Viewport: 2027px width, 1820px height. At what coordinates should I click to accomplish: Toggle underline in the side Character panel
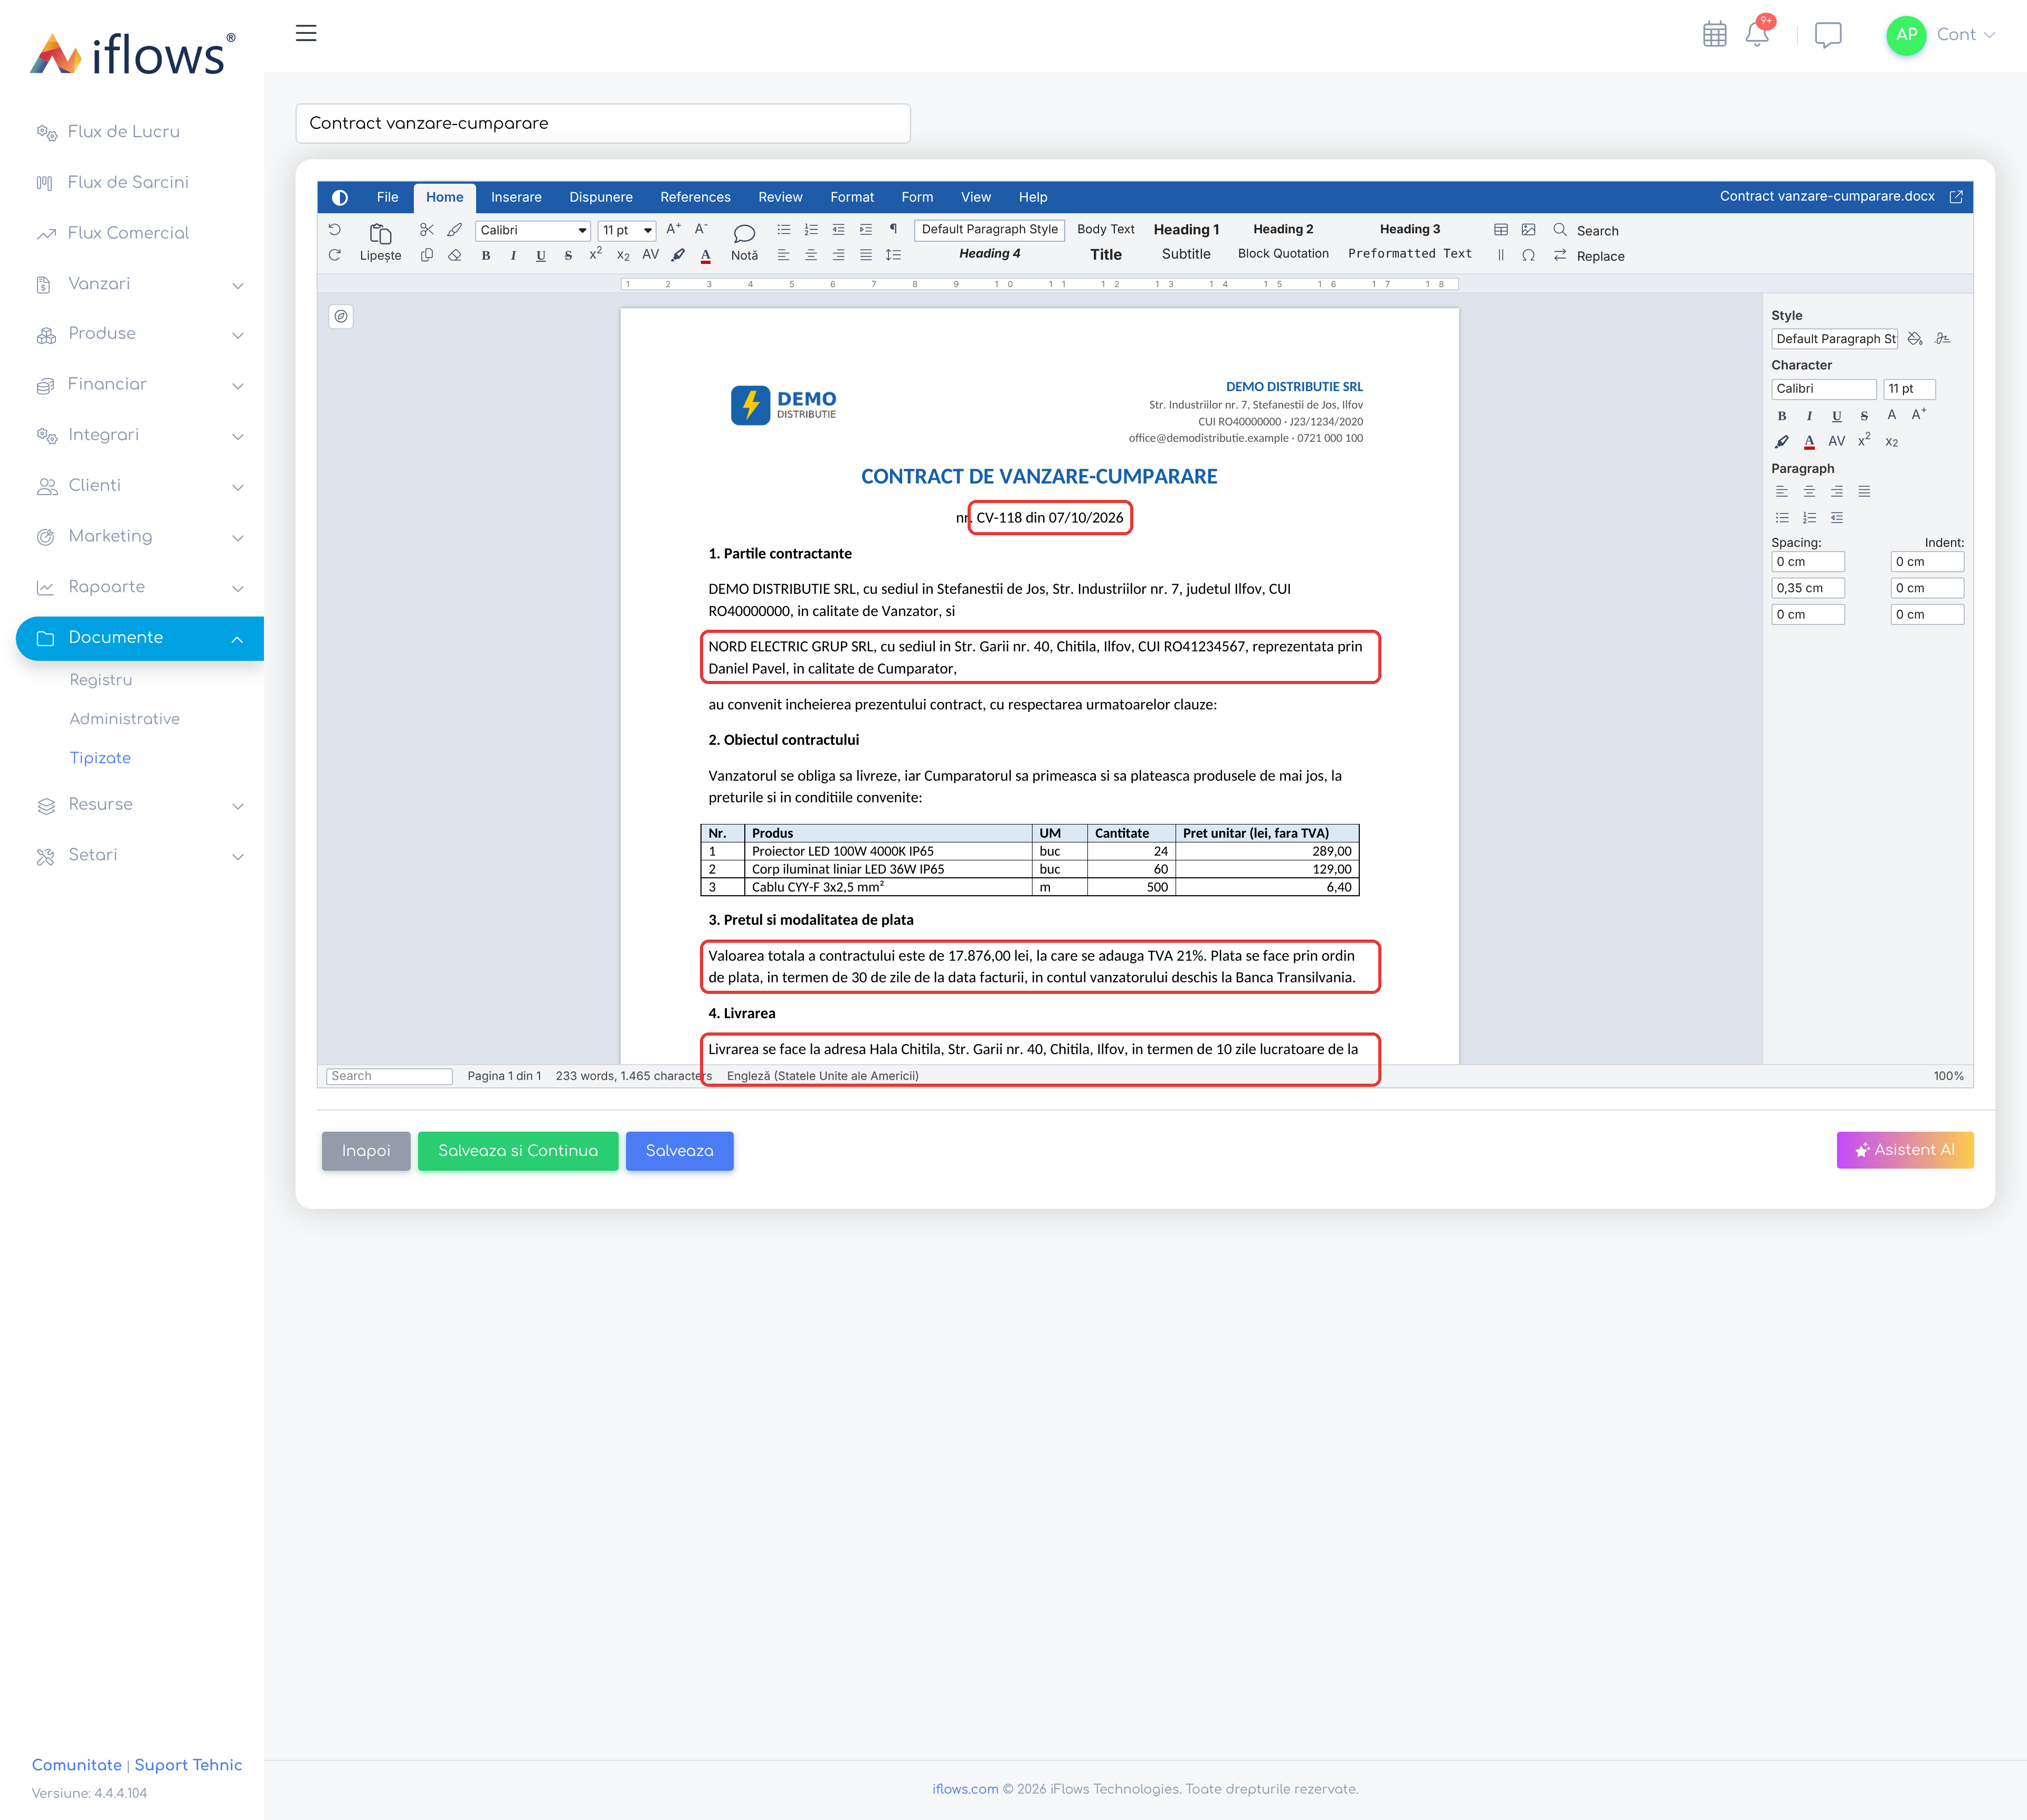point(1836,416)
